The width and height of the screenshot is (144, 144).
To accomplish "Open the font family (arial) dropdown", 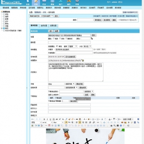I will 47,123.
